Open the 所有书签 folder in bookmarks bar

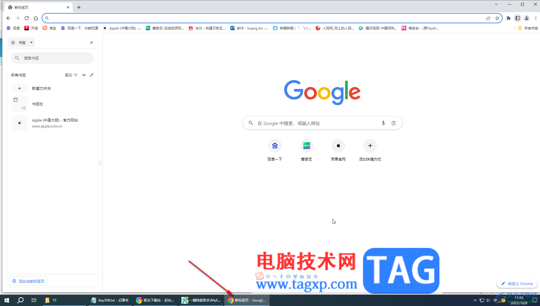point(528,28)
